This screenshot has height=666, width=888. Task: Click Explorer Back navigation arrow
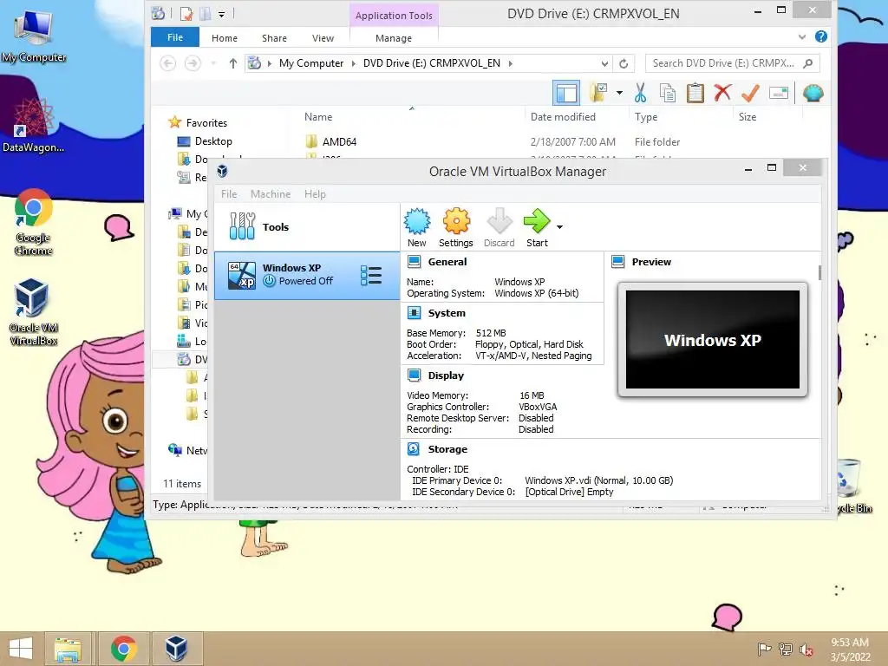coord(167,63)
